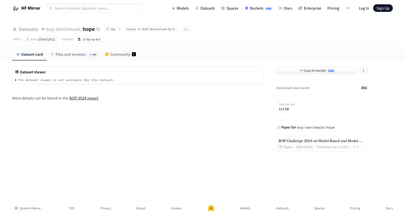The width and height of the screenshot is (405, 217).
Task: Go to Spaces in top navigation
Action: 230,8
